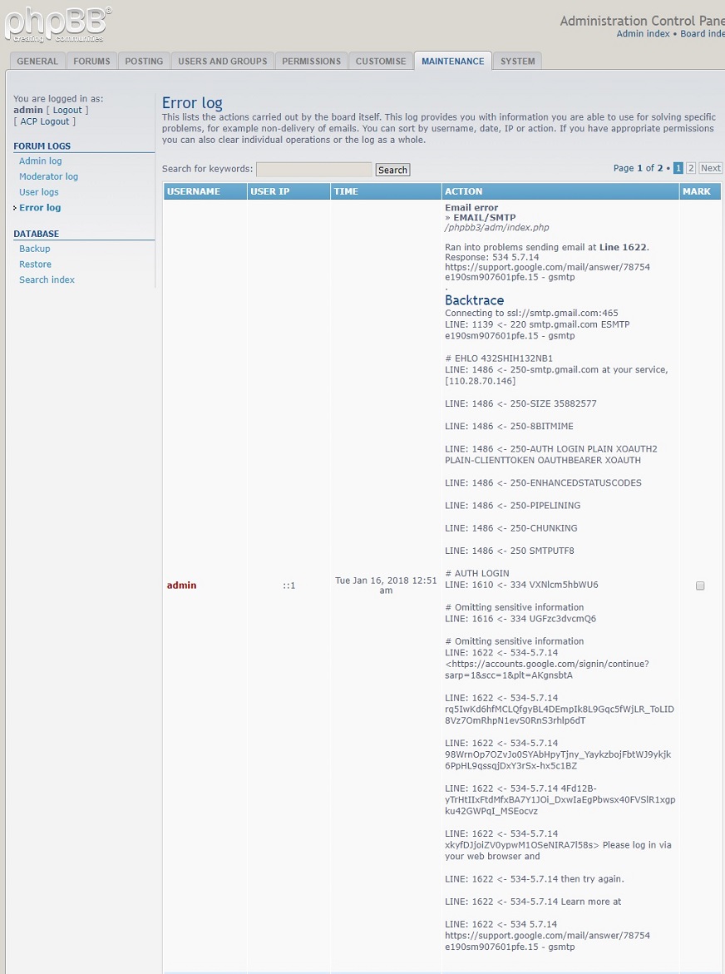Viewport: 725px width, 974px height.
Task: Select the Users and Groups tab
Action: [223, 61]
